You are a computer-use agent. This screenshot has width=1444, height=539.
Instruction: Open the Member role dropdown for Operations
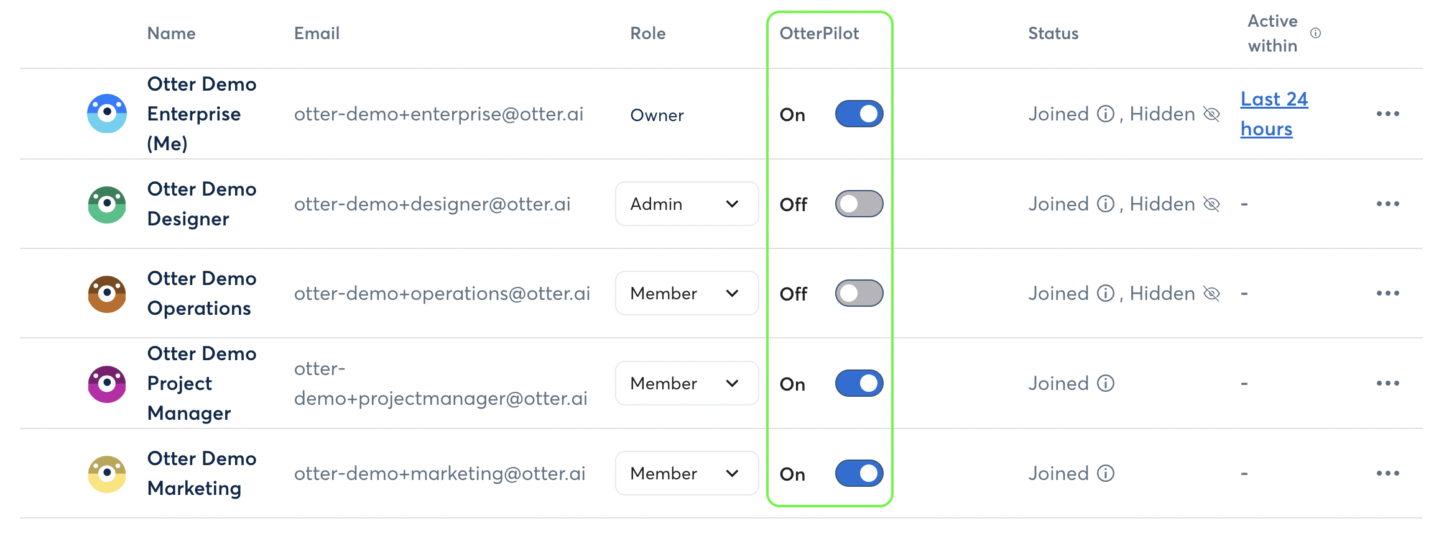pyautogui.click(x=687, y=293)
